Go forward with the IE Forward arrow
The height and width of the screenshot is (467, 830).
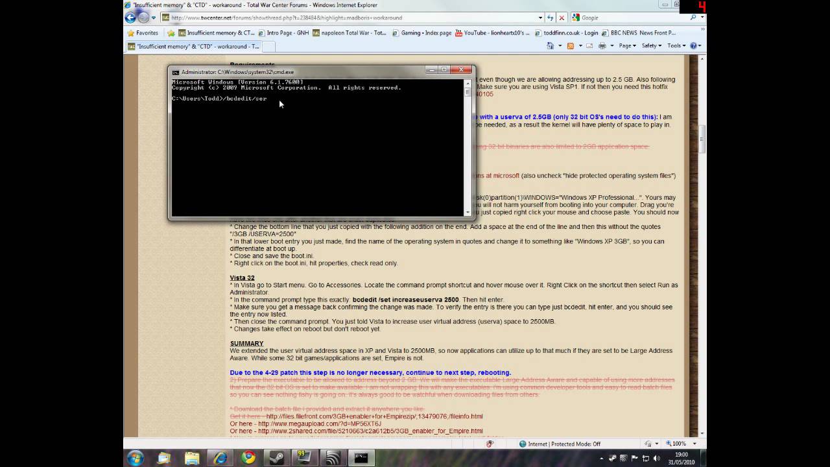click(x=143, y=18)
